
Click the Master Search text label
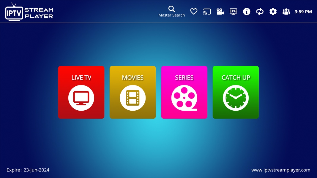coord(171,15)
